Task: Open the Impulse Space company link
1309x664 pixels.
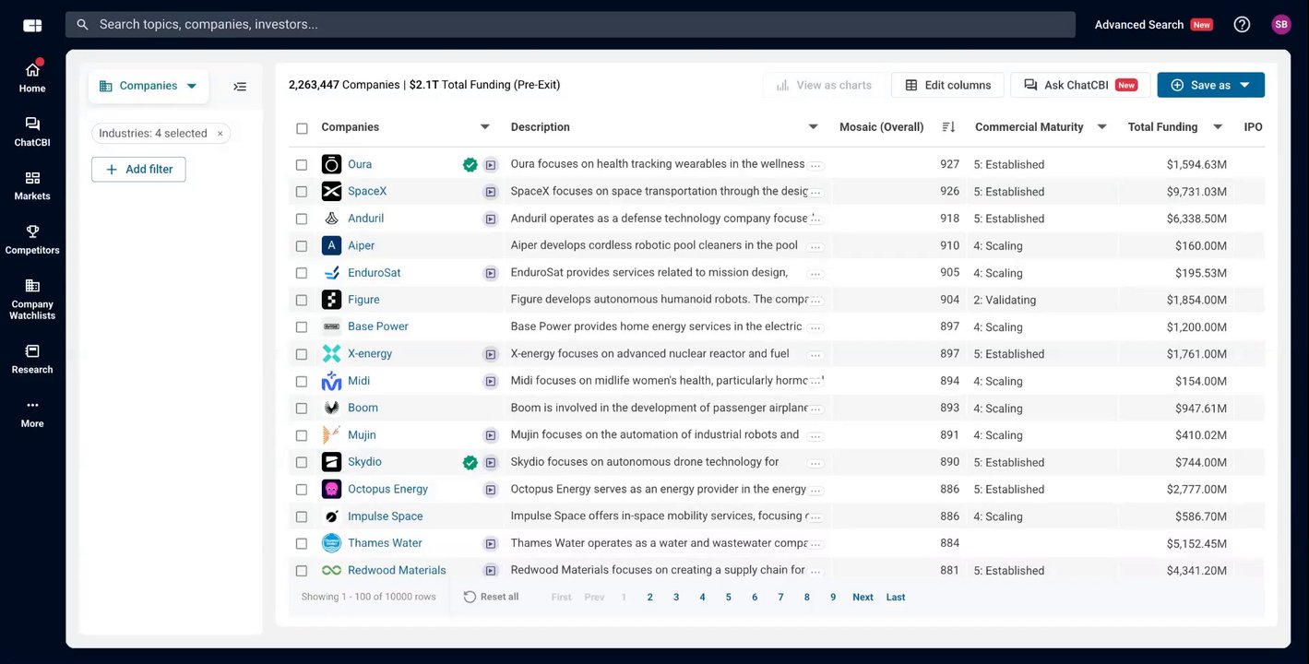Action: point(386,516)
